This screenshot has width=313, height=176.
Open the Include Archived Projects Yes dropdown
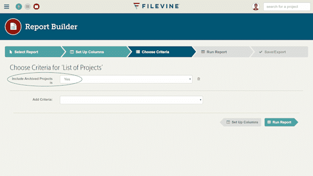pos(126,79)
